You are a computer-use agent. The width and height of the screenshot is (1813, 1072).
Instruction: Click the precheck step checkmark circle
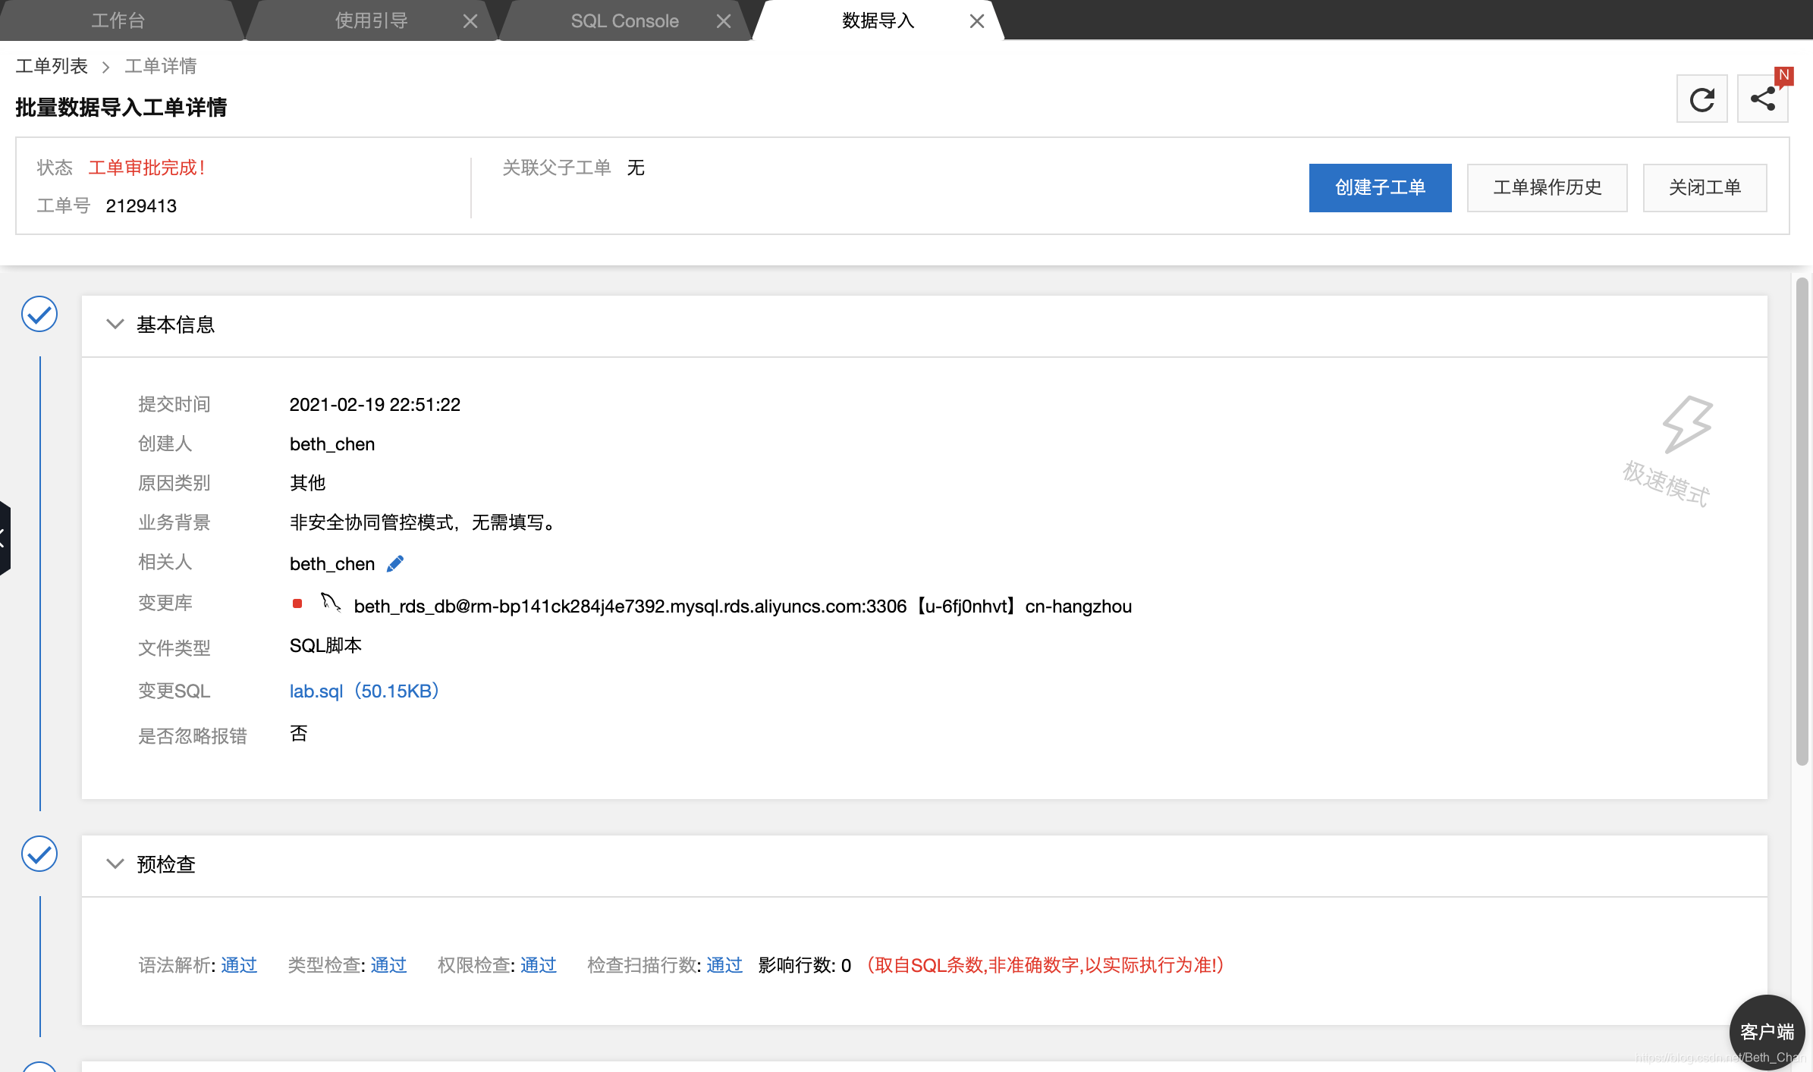pyautogui.click(x=39, y=854)
